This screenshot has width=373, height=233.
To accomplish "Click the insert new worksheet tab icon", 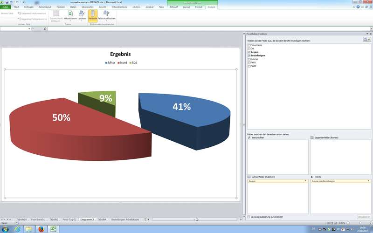I will click(x=146, y=219).
